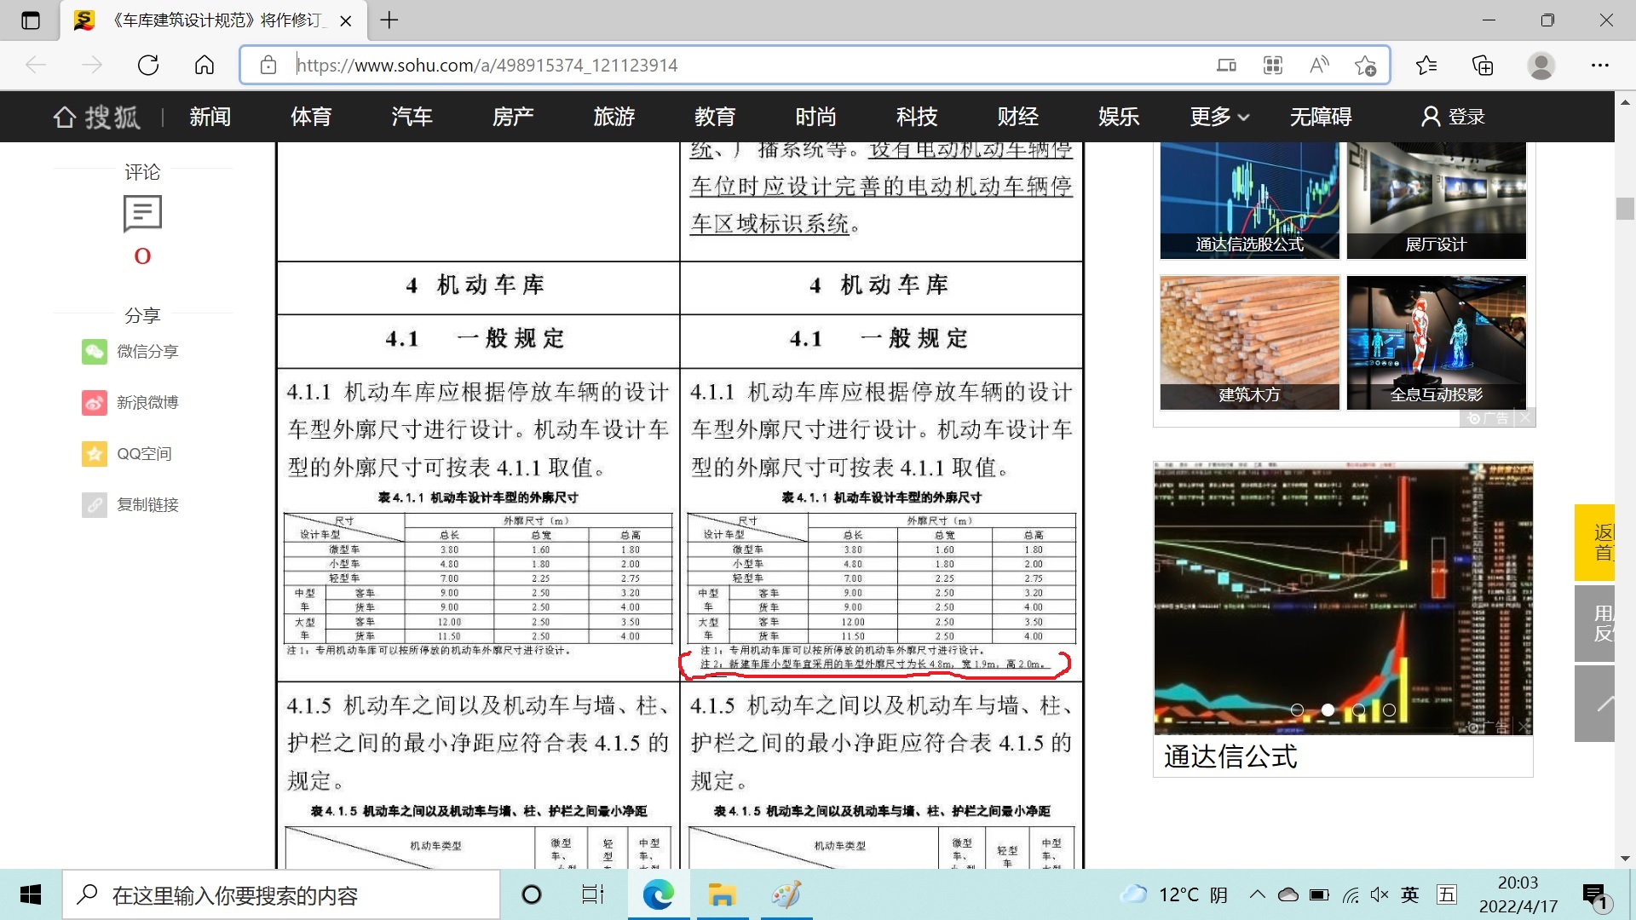Click the yellow return-to-home side button
The image size is (1636, 920).
coord(1595,543)
